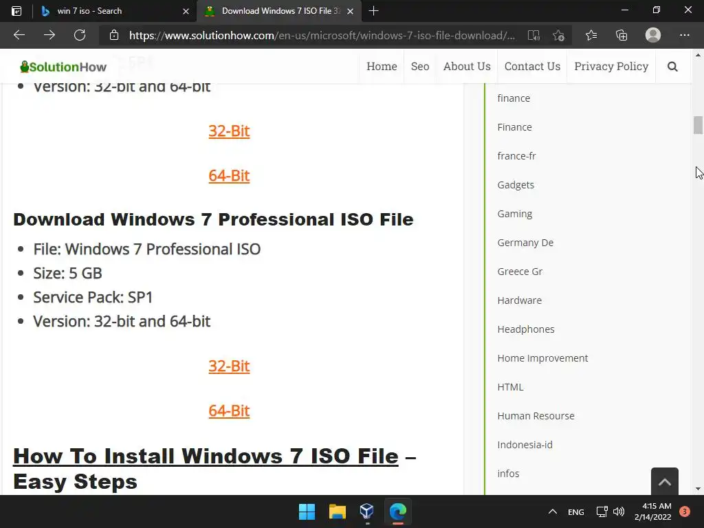Click 64-Bit link under Windows 7 Professional
The height and width of the screenshot is (528, 704).
pyautogui.click(x=229, y=411)
